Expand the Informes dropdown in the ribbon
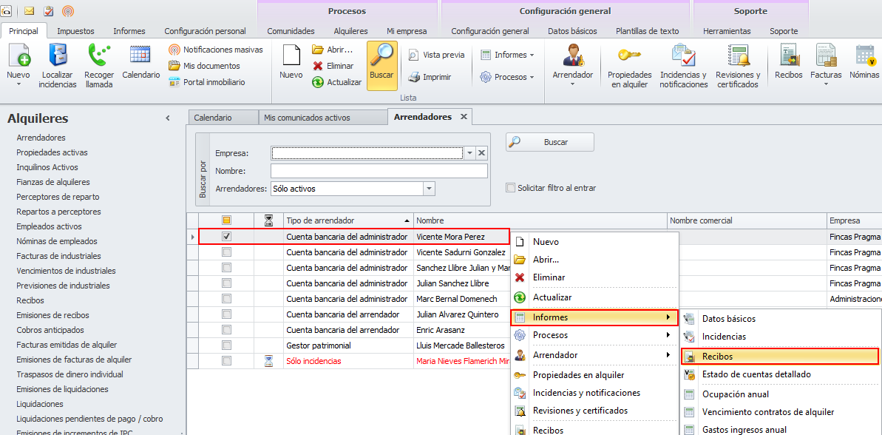Screen dimensions: 882x435 506,55
